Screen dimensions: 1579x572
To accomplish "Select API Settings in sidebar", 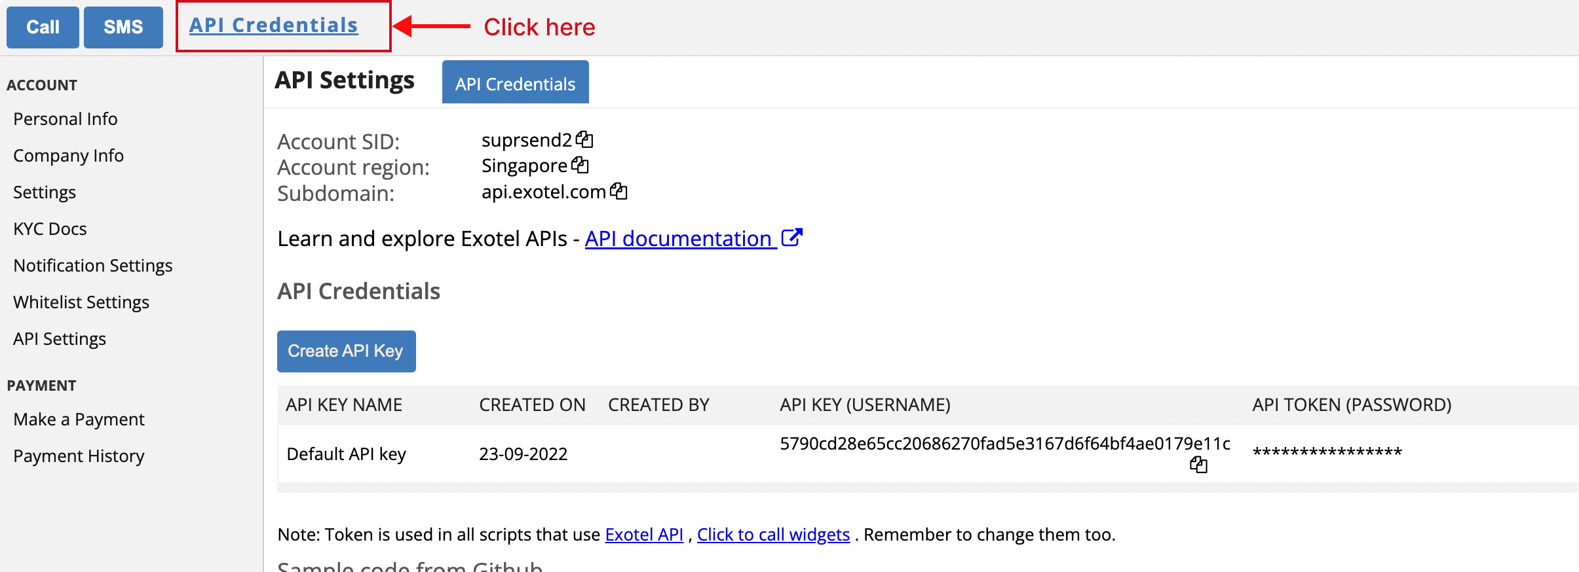I will (60, 339).
